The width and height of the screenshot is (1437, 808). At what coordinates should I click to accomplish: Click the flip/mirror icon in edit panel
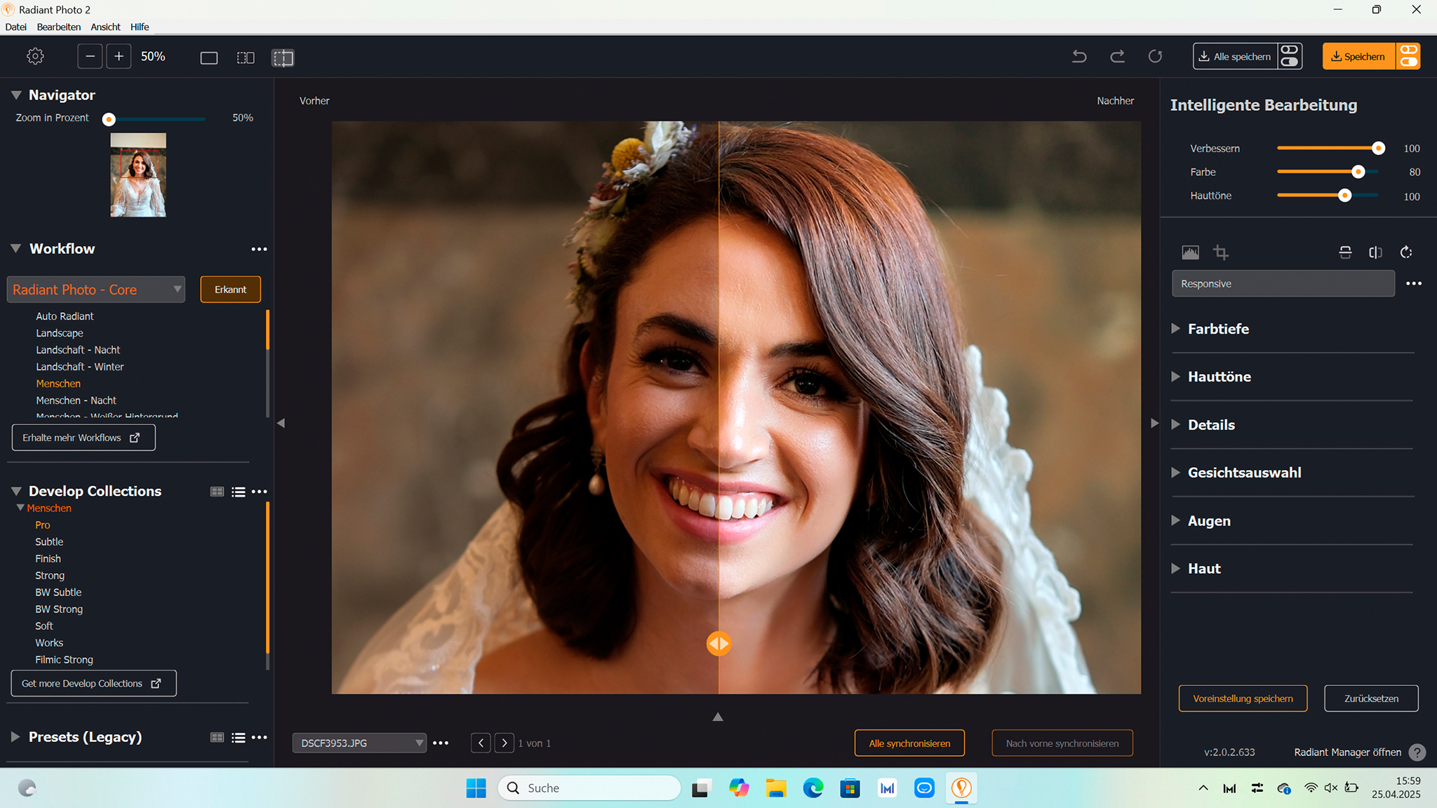[x=1375, y=252]
